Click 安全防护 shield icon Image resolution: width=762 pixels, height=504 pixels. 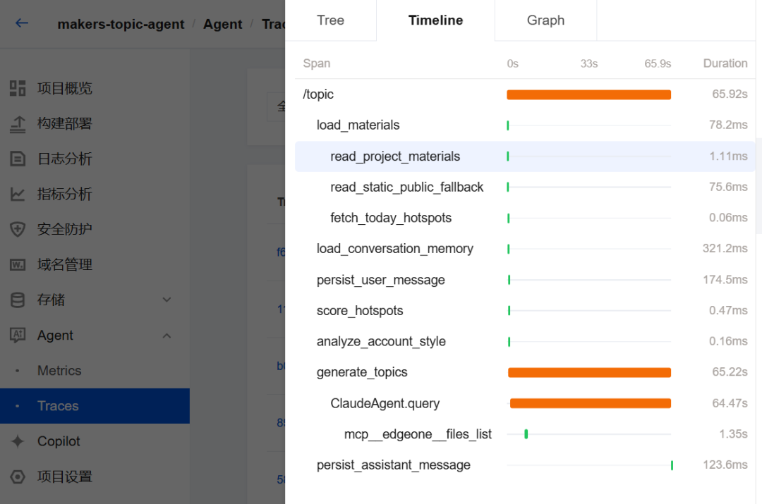click(18, 229)
